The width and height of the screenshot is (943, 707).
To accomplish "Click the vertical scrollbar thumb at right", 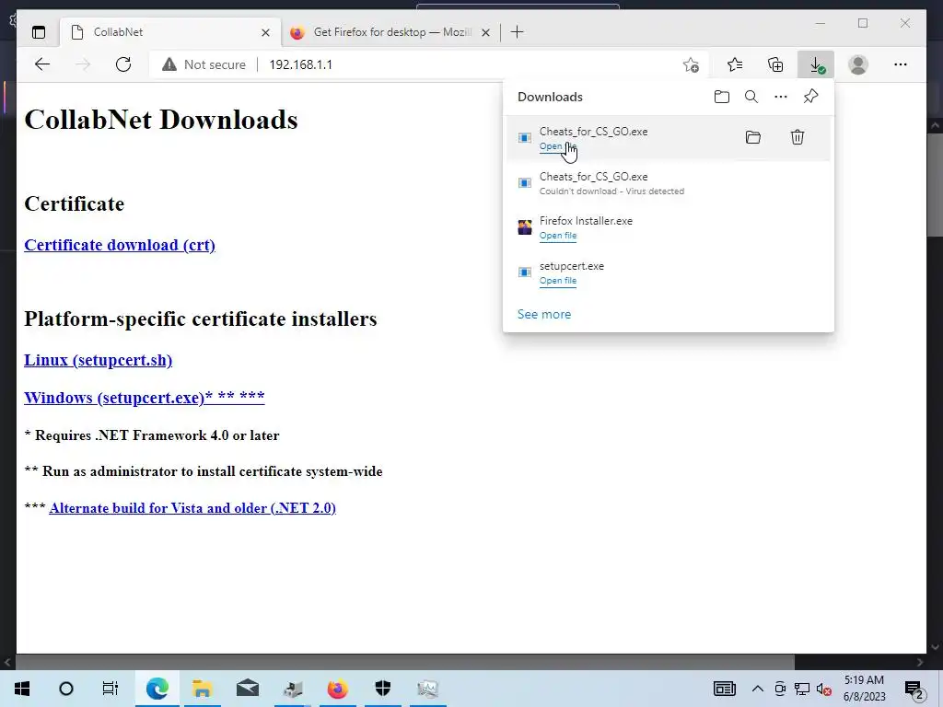I will click(936, 185).
